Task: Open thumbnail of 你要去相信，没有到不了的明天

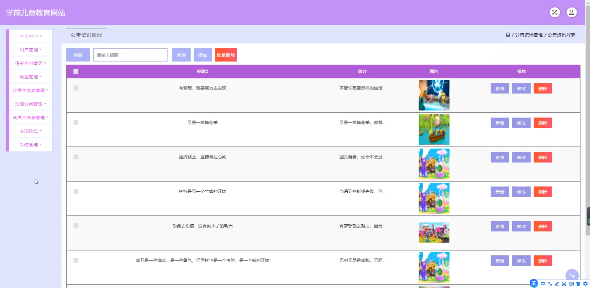Action: tap(434, 233)
